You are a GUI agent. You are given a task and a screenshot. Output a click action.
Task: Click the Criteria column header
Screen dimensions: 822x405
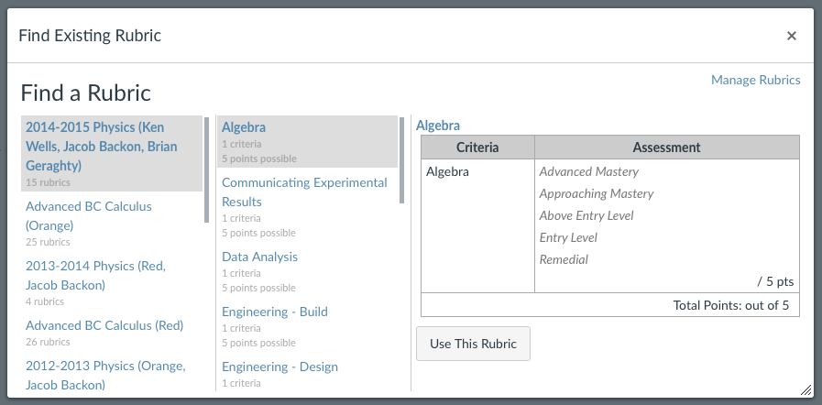pyautogui.click(x=477, y=148)
